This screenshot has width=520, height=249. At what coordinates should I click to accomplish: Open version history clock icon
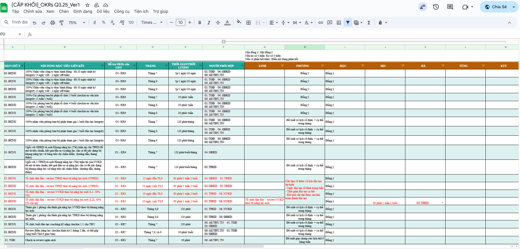click(436, 7)
